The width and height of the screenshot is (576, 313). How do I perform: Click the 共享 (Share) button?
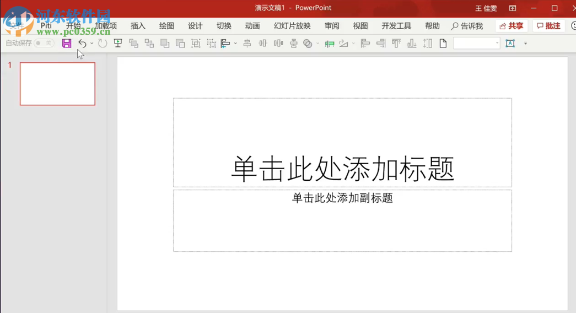pyautogui.click(x=512, y=26)
